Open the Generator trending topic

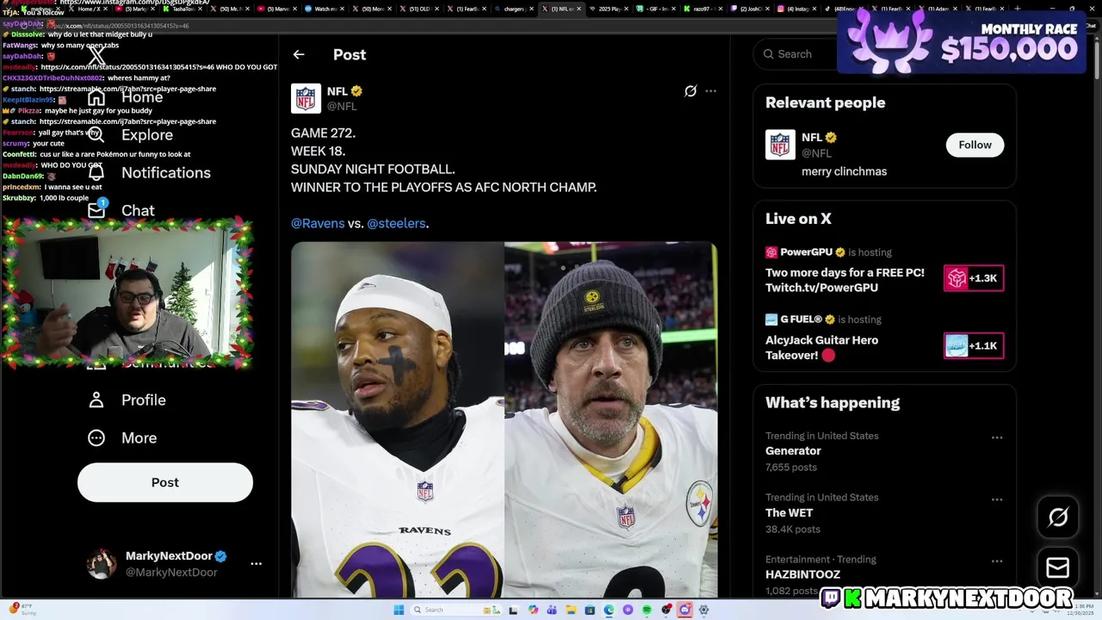[793, 450]
